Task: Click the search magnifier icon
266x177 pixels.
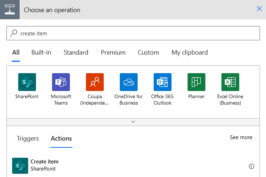Action: 14,33
